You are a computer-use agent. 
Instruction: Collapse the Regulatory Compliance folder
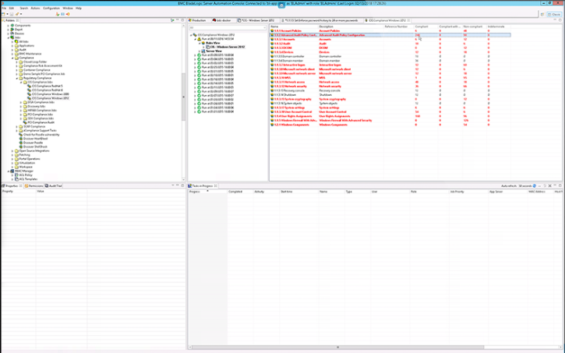click(x=17, y=78)
